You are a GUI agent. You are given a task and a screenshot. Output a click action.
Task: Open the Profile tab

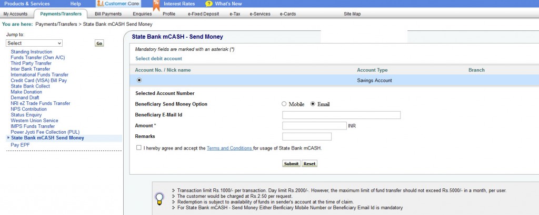[x=169, y=14]
